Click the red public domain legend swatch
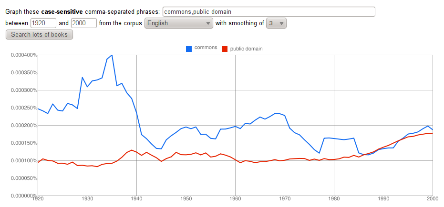Screen dimensions: 444x207 click(225, 49)
